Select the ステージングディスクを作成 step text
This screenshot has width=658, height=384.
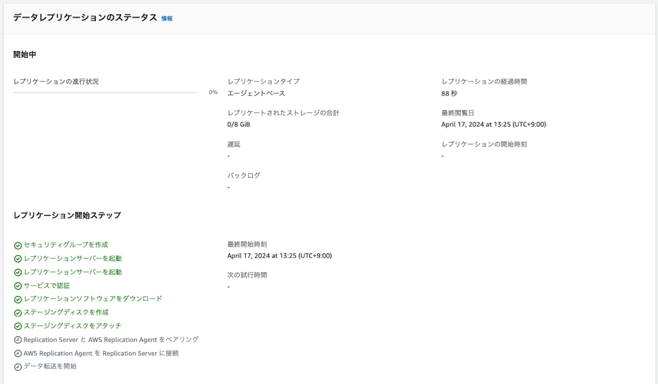(66, 312)
